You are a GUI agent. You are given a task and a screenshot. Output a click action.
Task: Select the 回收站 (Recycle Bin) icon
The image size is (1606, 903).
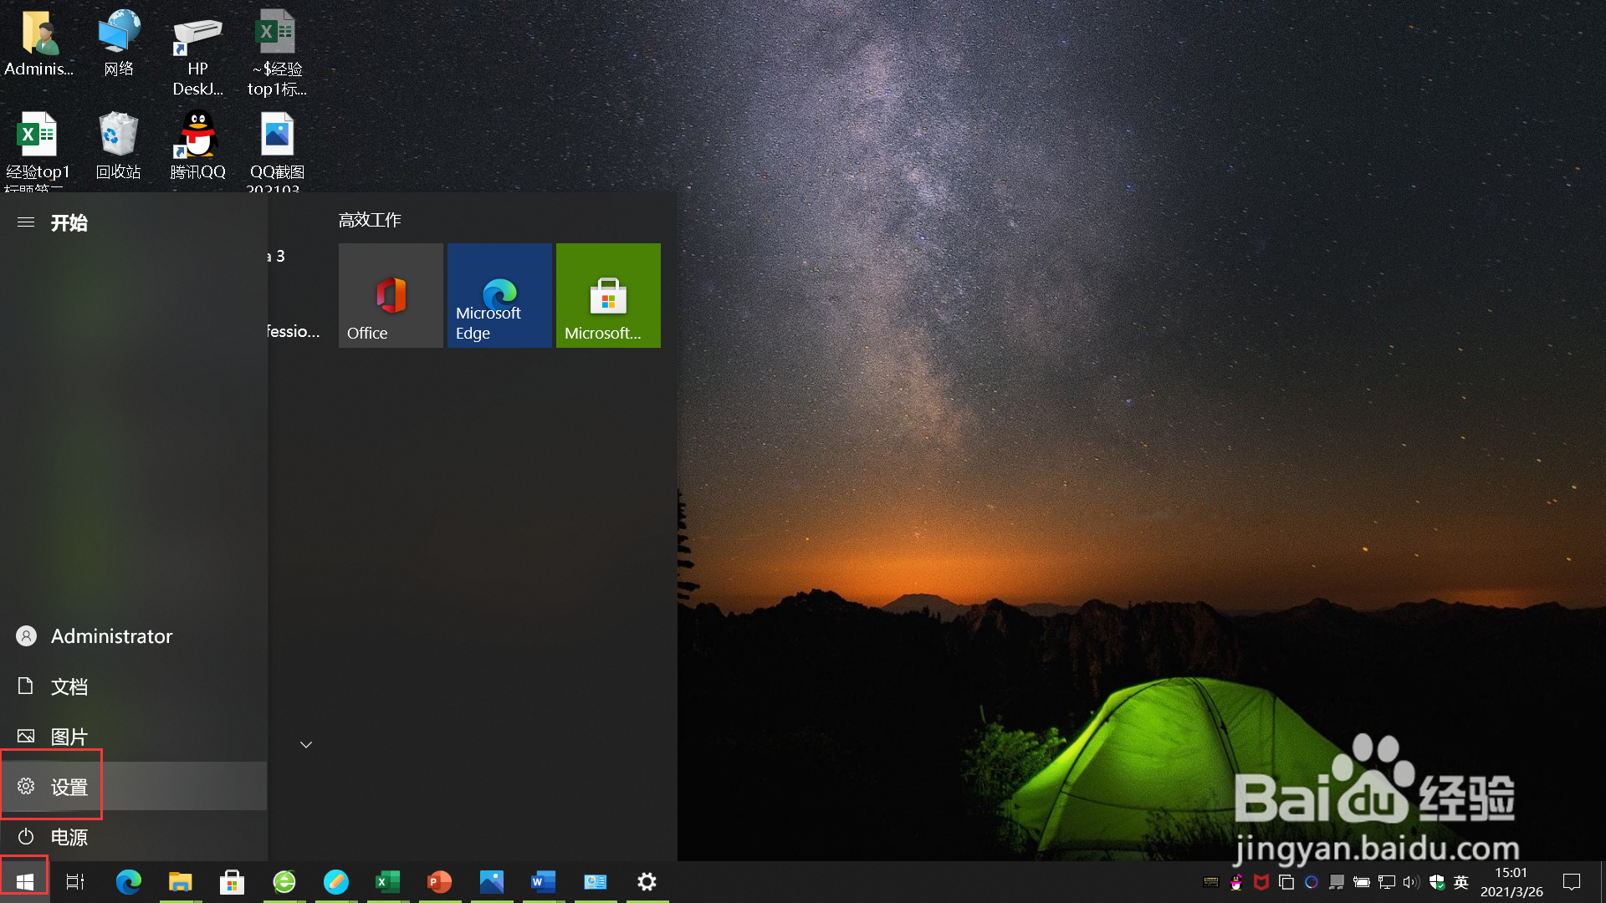[x=119, y=146]
